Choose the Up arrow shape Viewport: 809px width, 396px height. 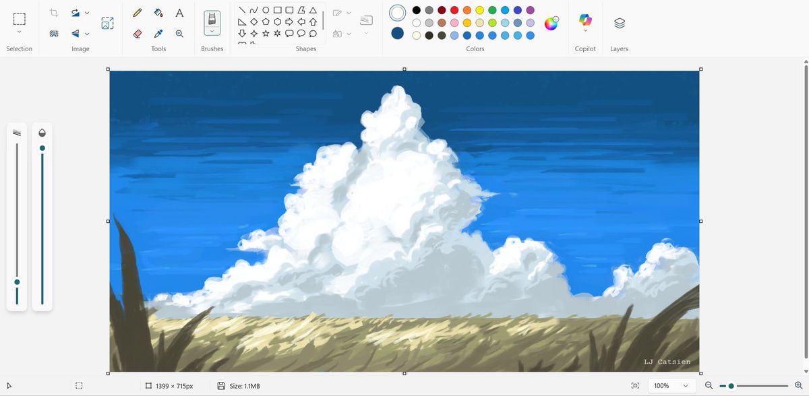[313, 22]
